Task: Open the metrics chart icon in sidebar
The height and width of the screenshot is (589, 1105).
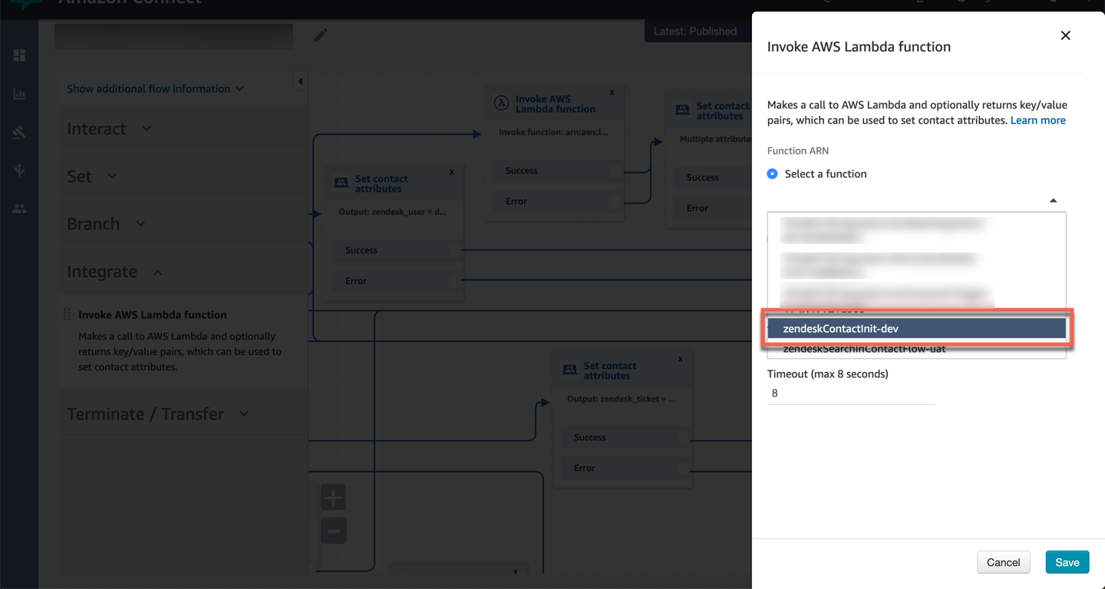Action: click(19, 94)
